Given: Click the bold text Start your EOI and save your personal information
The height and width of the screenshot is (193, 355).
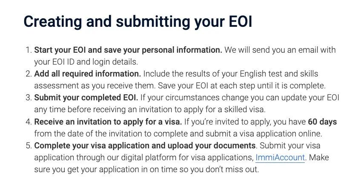Looking at the screenshot, I should tap(128, 50).
